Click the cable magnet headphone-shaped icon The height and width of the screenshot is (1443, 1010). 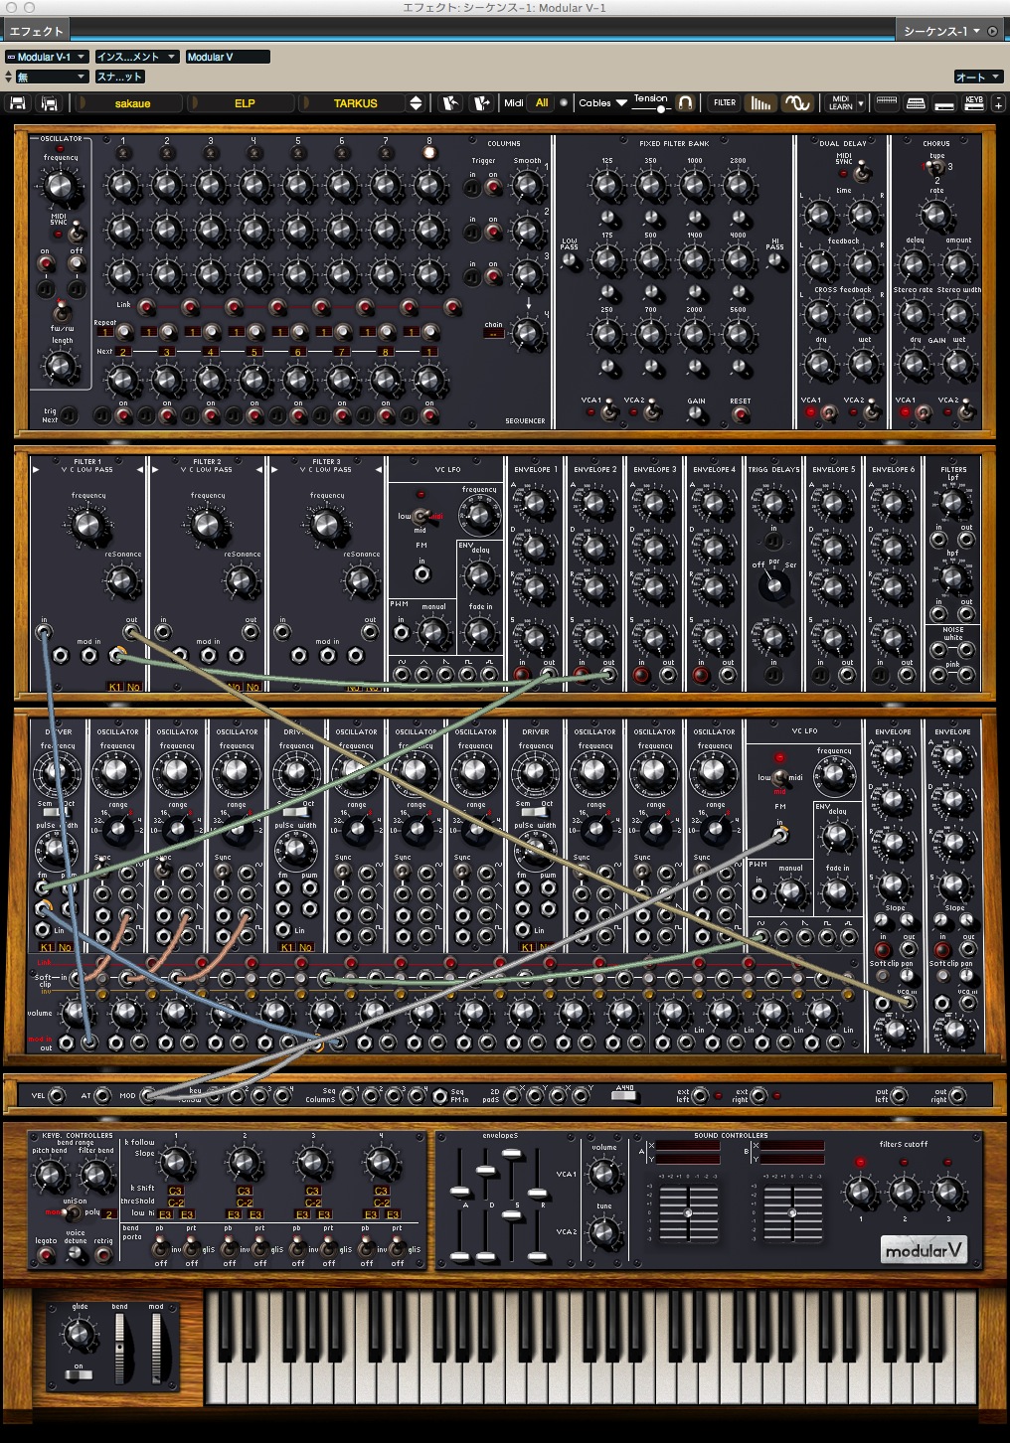pyautogui.click(x=686, y=102)
